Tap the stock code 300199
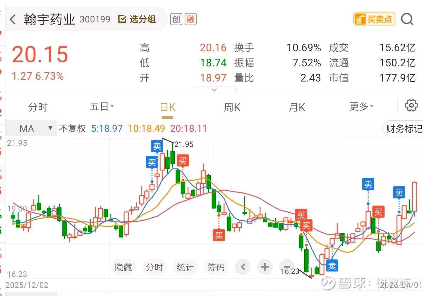 coord(95,19)
